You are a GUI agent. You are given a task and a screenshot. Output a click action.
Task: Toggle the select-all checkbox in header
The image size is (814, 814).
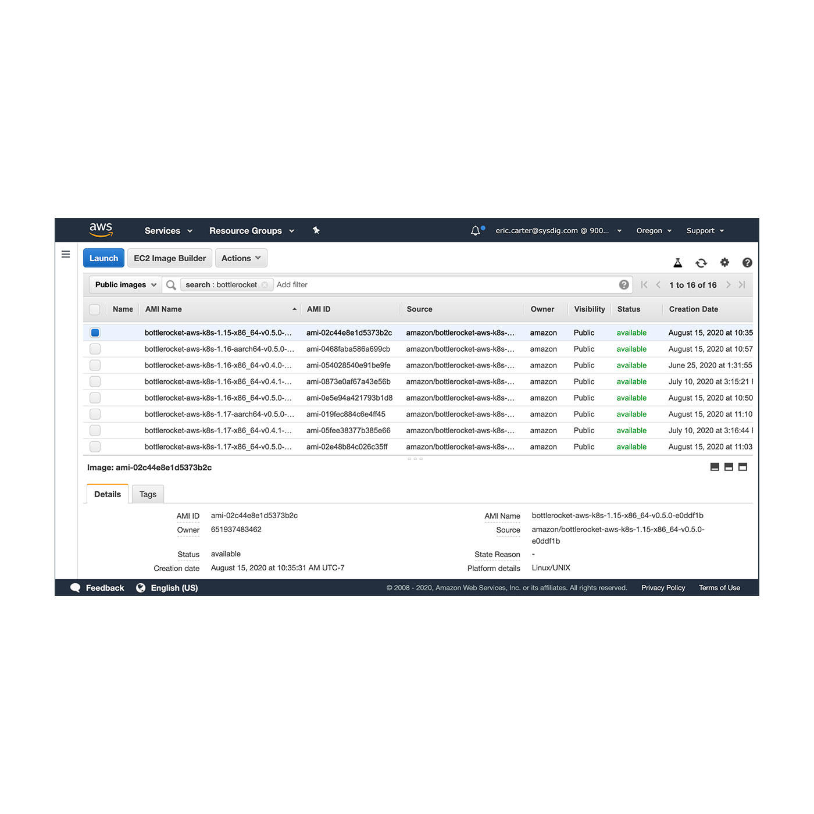pyautogui.click(x=95, y=309)
